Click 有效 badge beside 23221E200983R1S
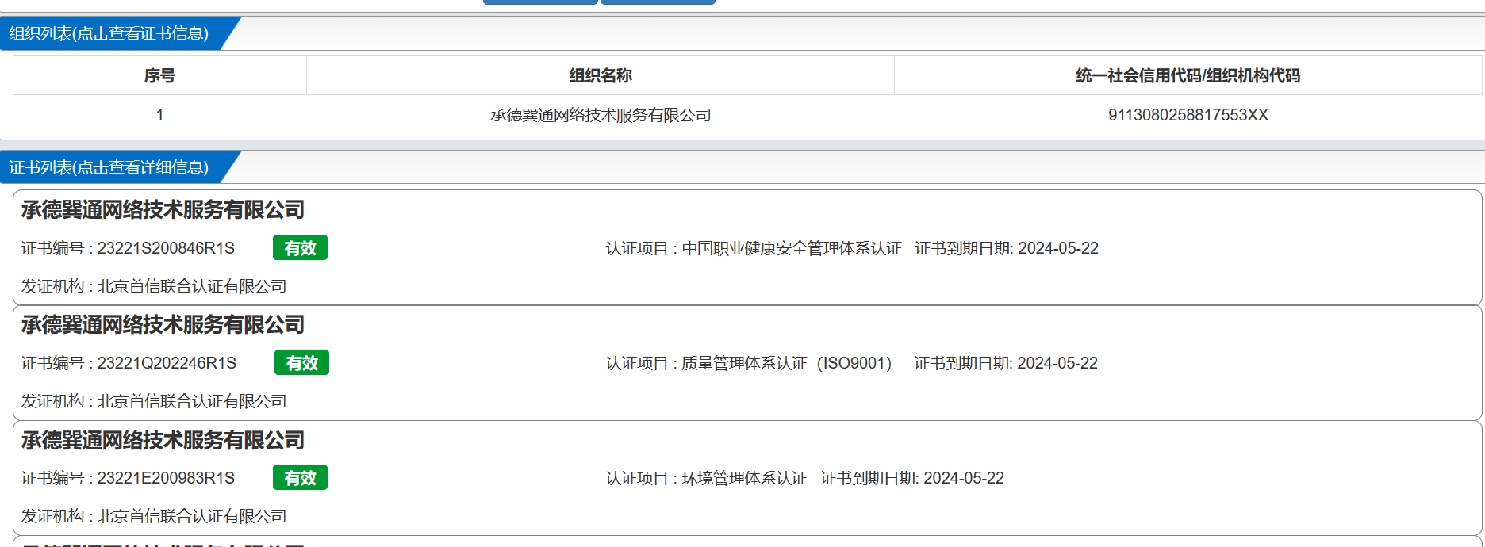 click(300, 477)
